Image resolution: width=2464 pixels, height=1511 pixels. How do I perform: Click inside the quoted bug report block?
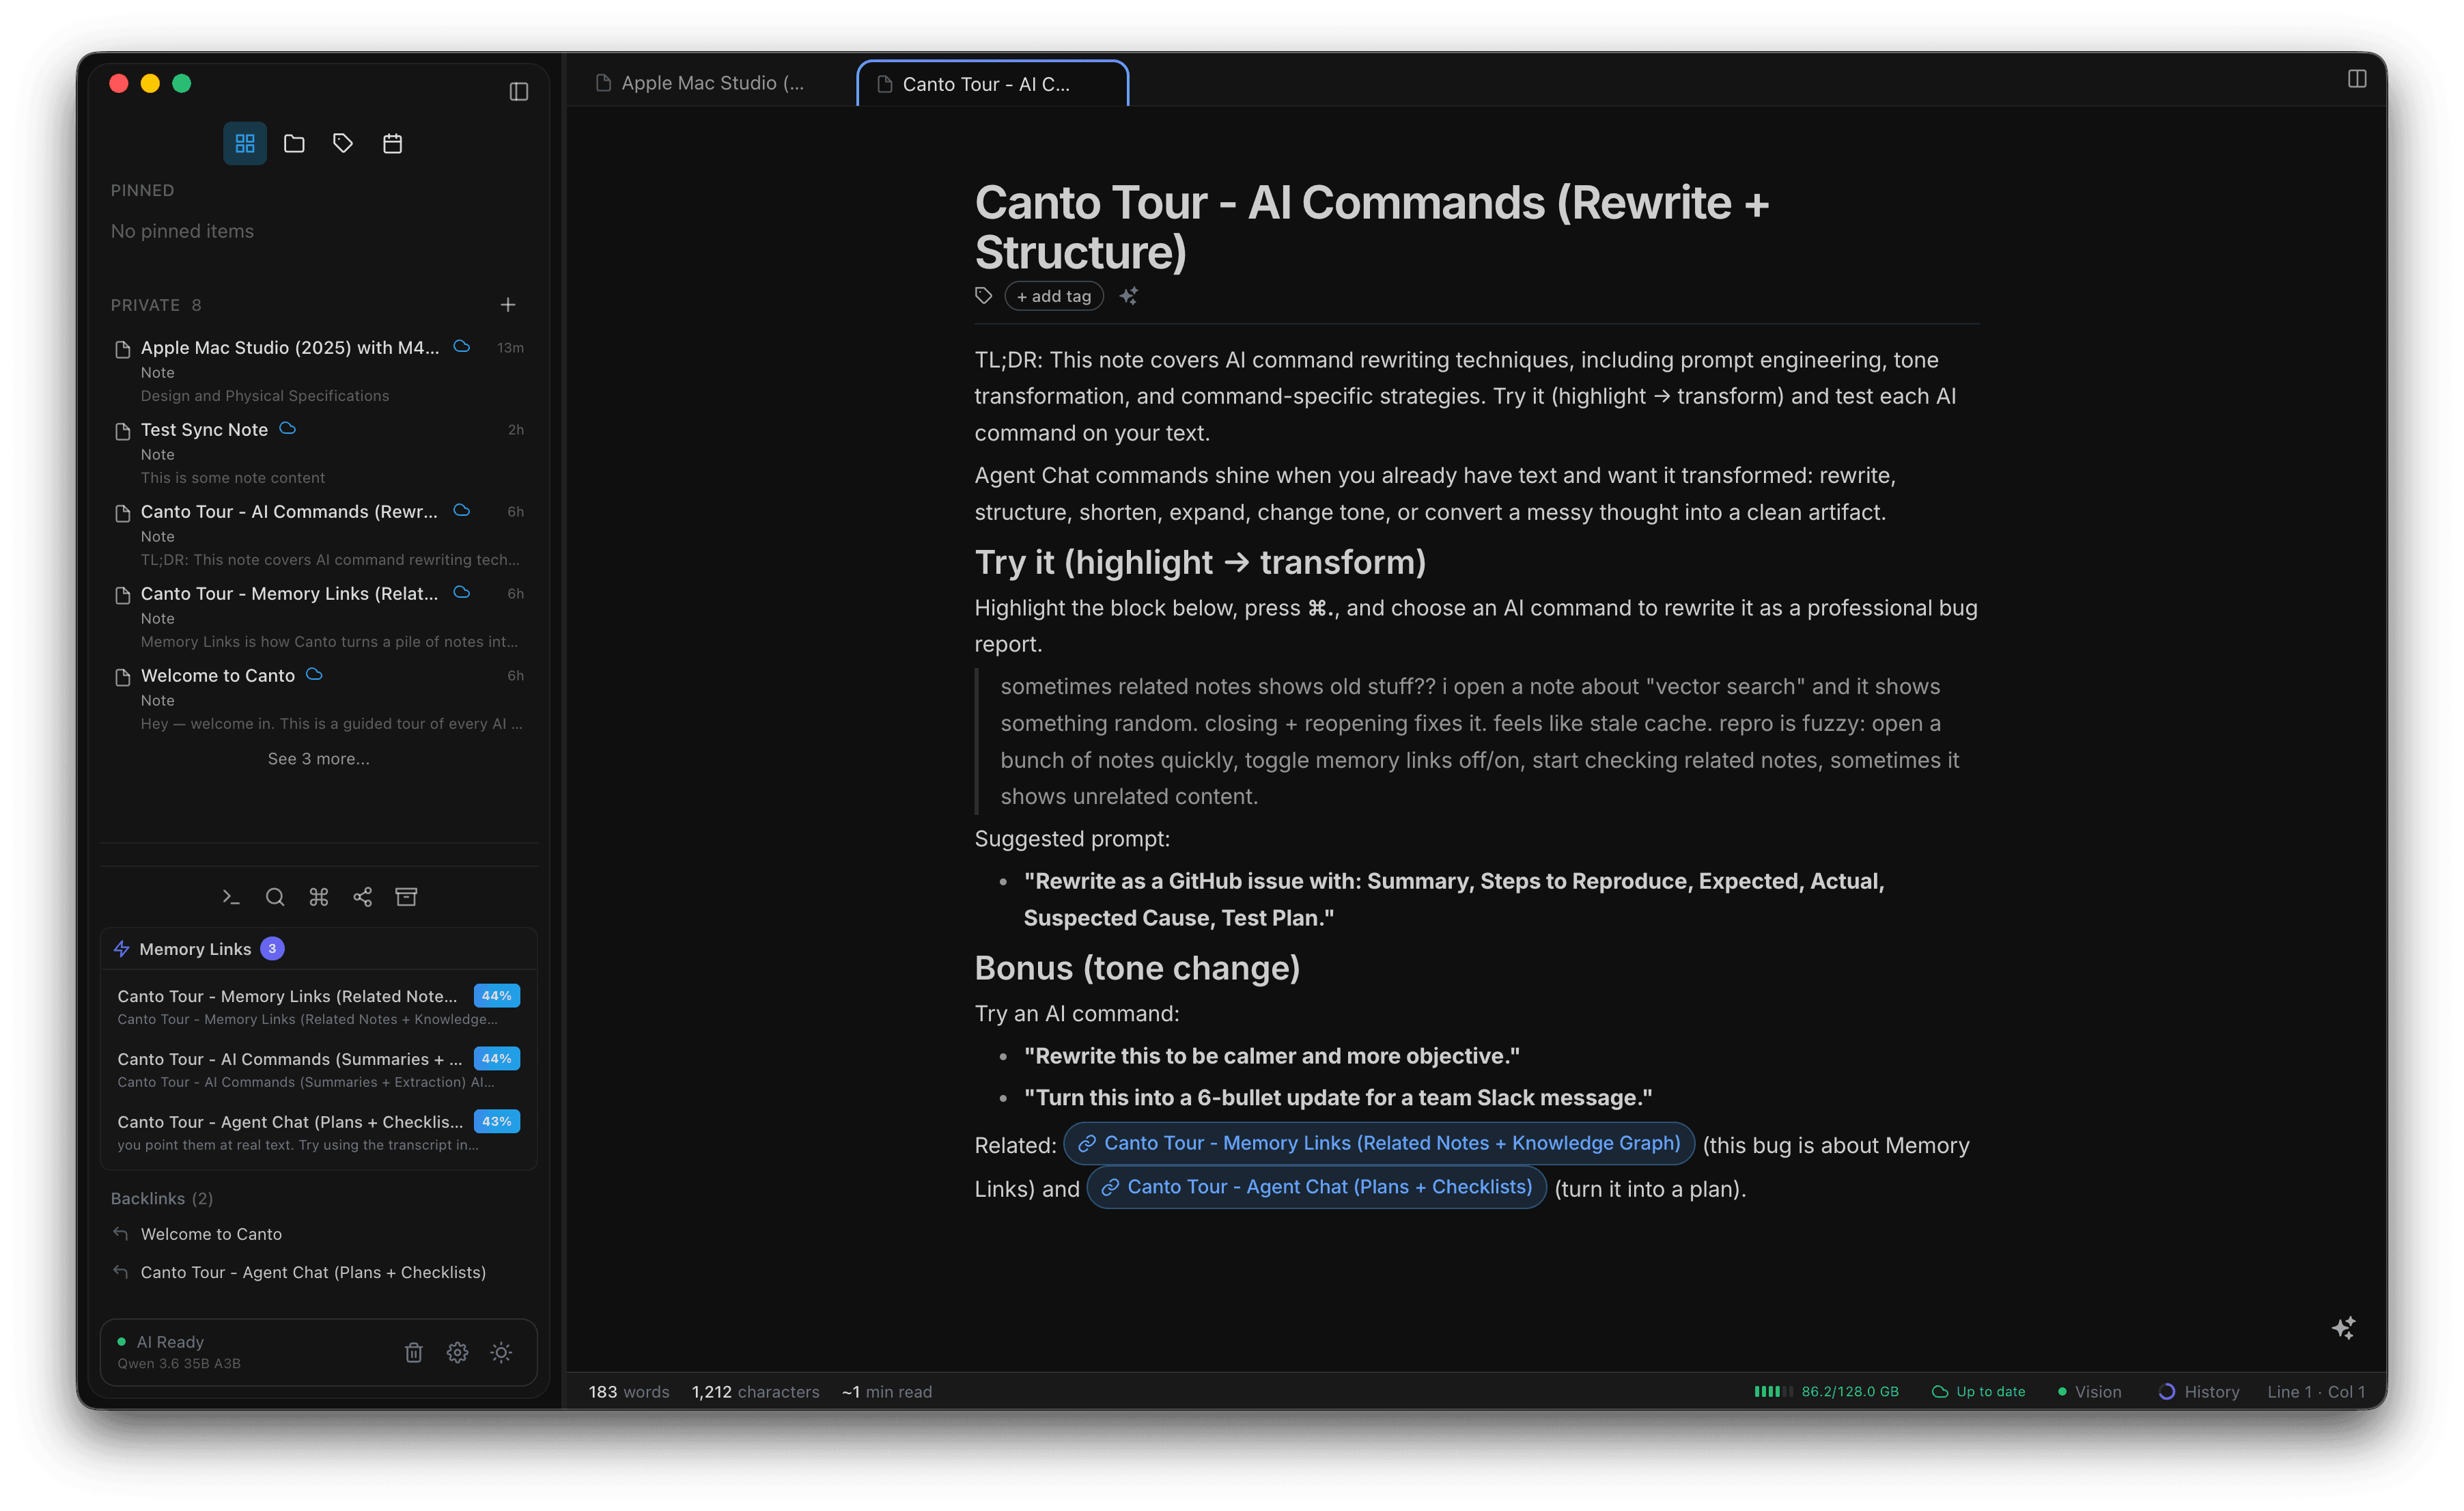point(1478,741)
